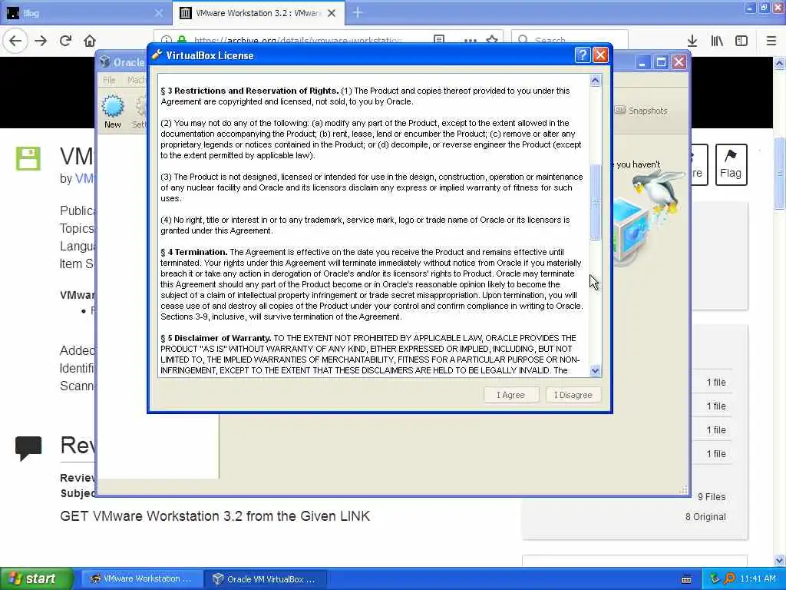Click the I Disagree button
The image size is (786, 590).
point(573,395)
